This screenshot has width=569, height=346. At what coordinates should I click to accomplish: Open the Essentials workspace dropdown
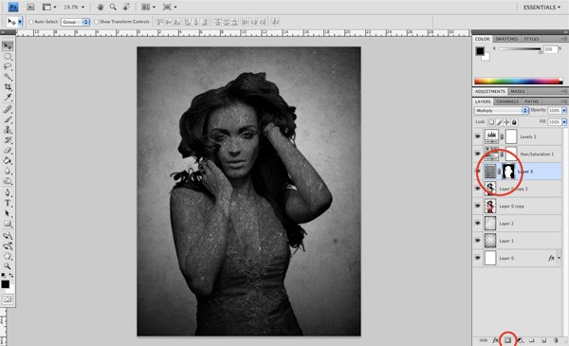pyautogui.click(x=541, y=7)
